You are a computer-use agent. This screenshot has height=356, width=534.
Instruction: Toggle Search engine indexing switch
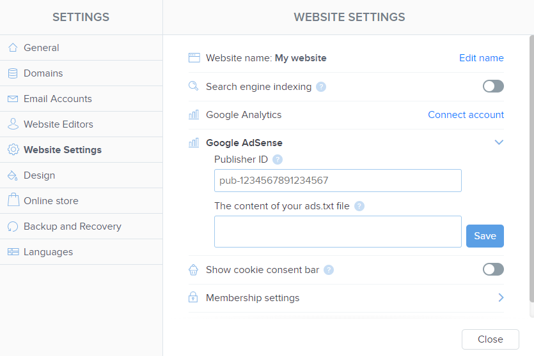point(493,86)
